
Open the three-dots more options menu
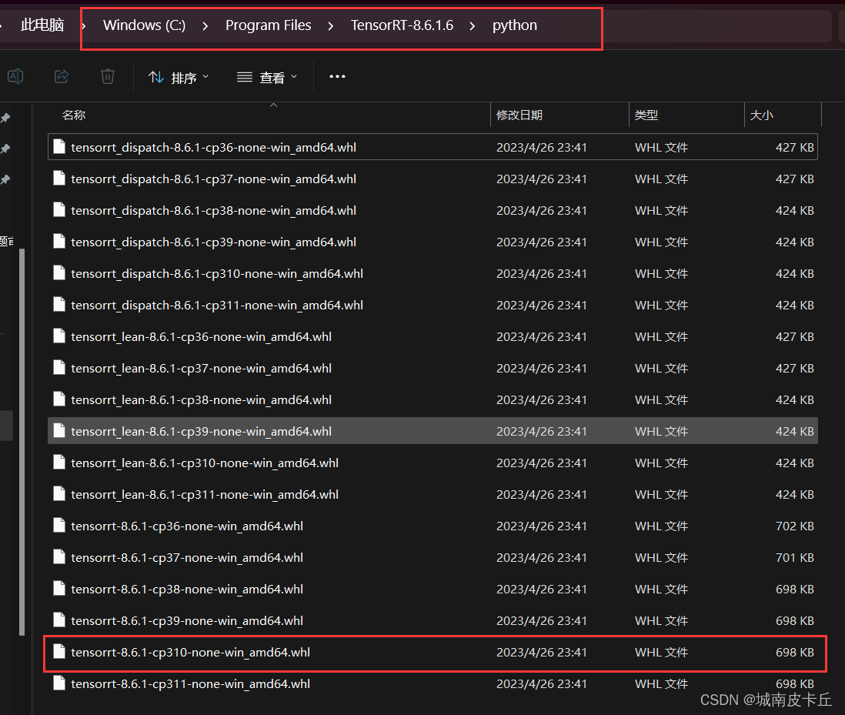pos(337,76)
